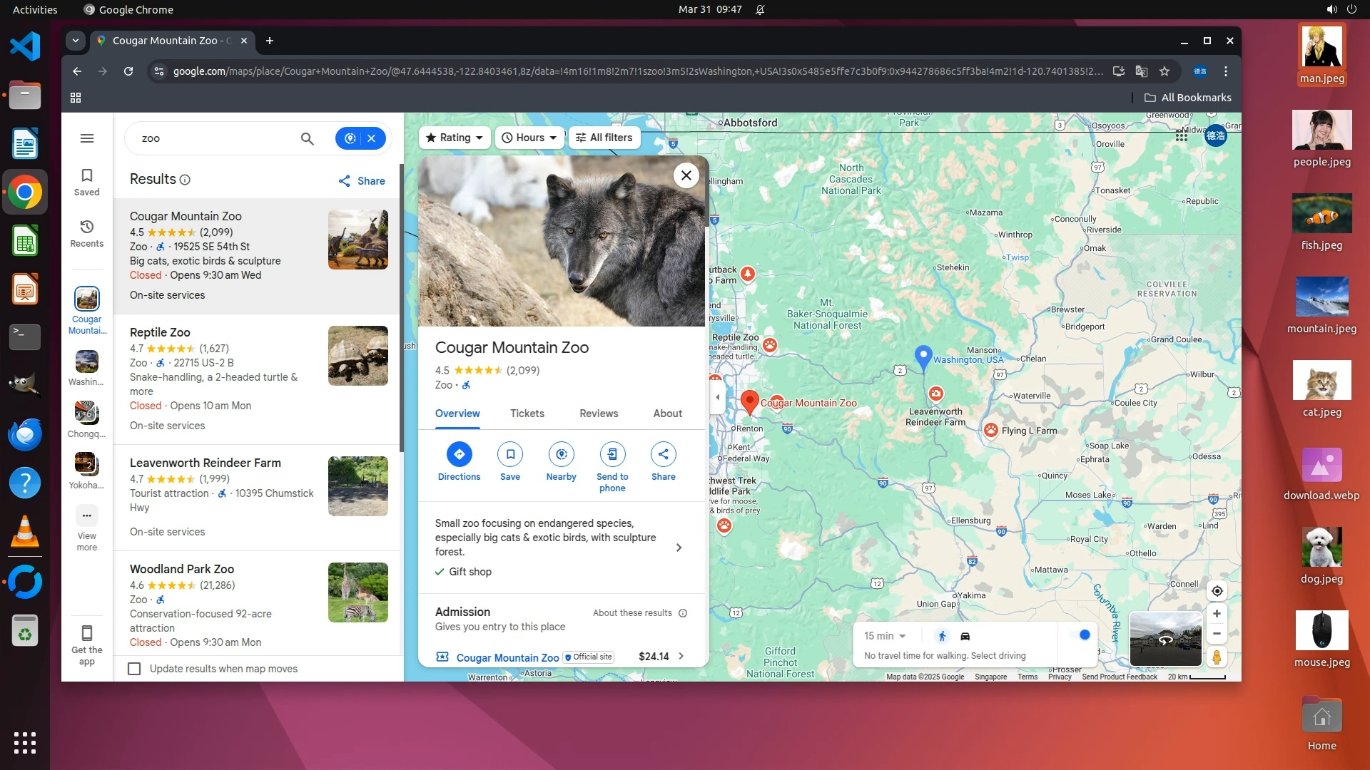Click the Pegman Street View icon

click(1217, 657)
